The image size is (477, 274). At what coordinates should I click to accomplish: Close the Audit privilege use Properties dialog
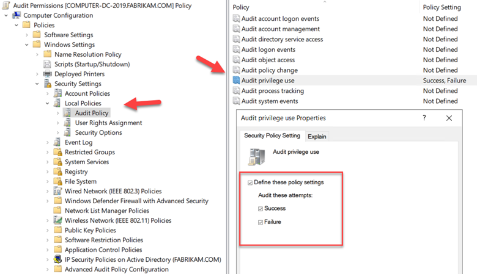pyautogui.click(x=449, y=118)
